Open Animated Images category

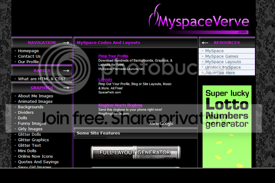pos(35,101)
